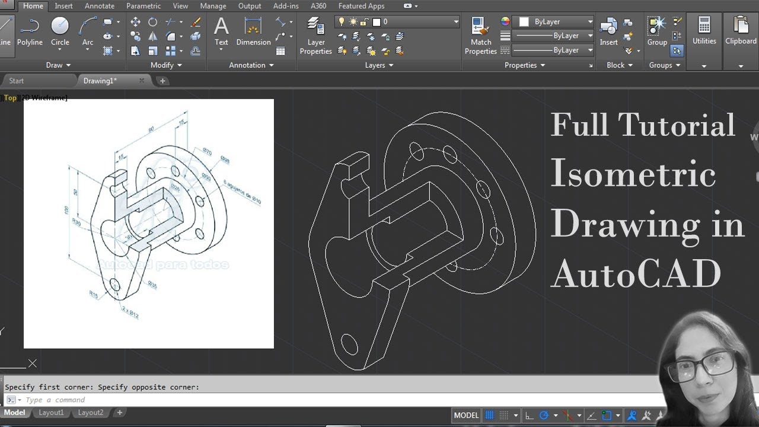Expand the Layers panel
The height and width of the screenshot is (427, 759).
point(379,65)
